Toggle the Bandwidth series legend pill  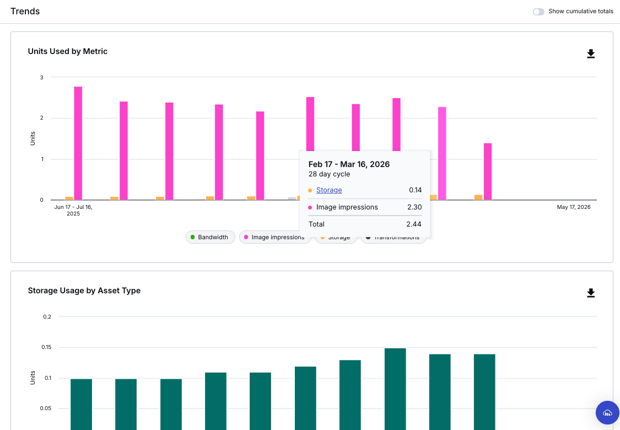pyautogui.click(x=210, y=237)
